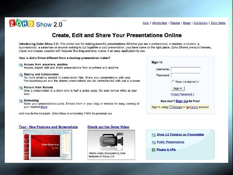Click the Show 2.0 product title
Image resolution: width=233 pixels, height=175 pixels.
tap(49, 25)
